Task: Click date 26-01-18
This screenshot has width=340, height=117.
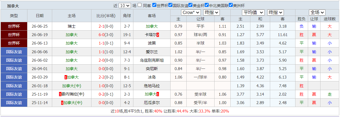Action: tap(40, 86)
